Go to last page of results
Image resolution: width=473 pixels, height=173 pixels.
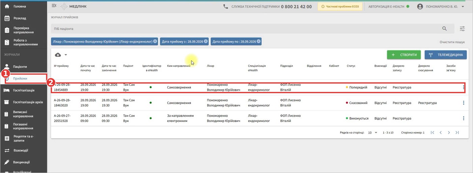(x=457, y=132)
